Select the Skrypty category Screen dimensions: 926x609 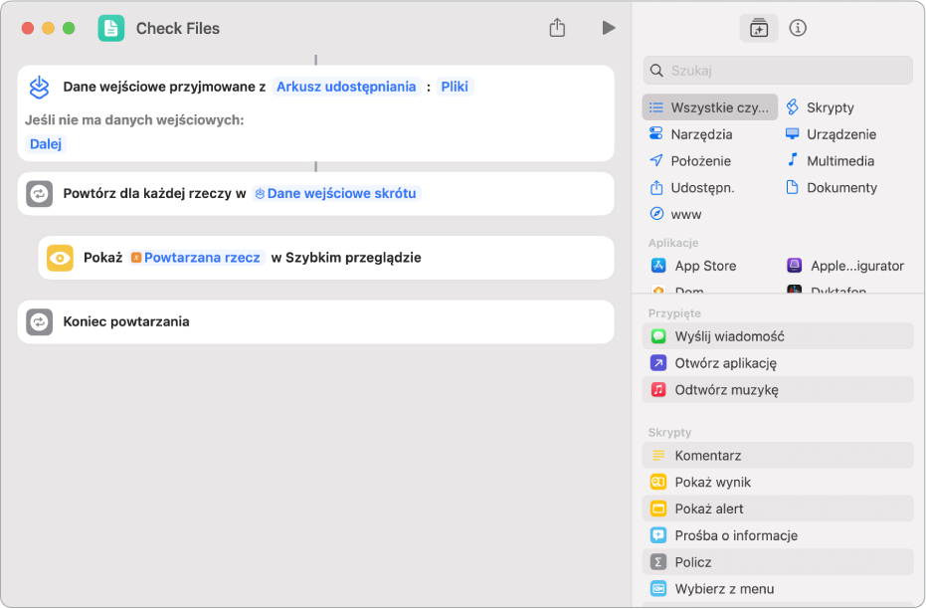pyautogui.click(x=830, y=107)
